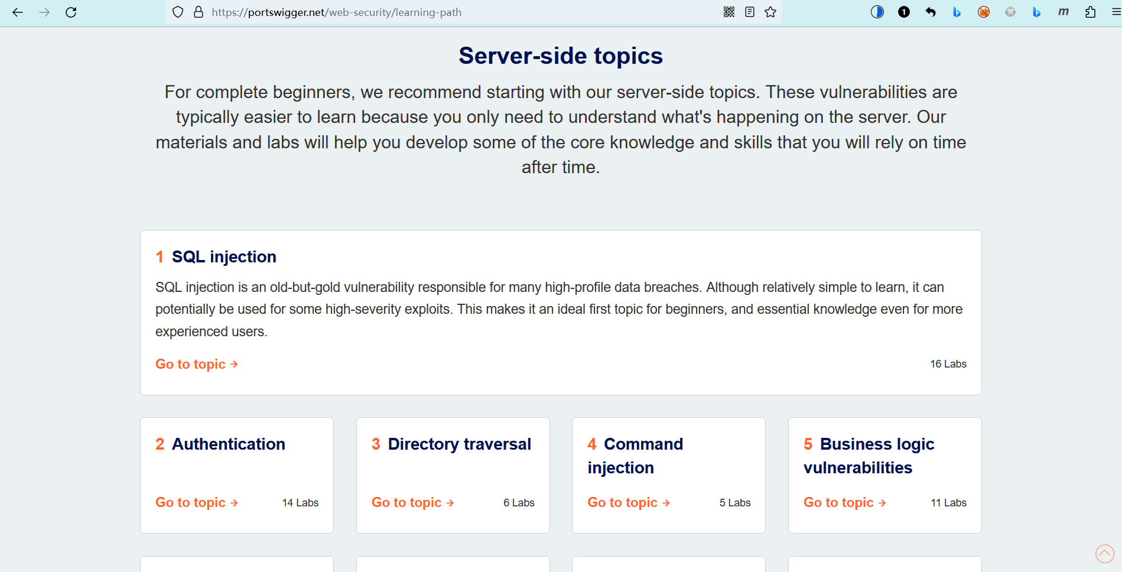Open the browser hamburger application menu
Viewport: 1122px width, 572px height.
pyautogui.click(x=1116, y=12)
